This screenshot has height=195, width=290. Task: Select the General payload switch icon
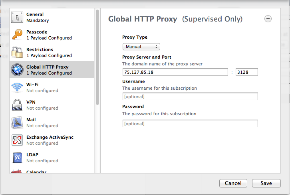pos(17,18)
